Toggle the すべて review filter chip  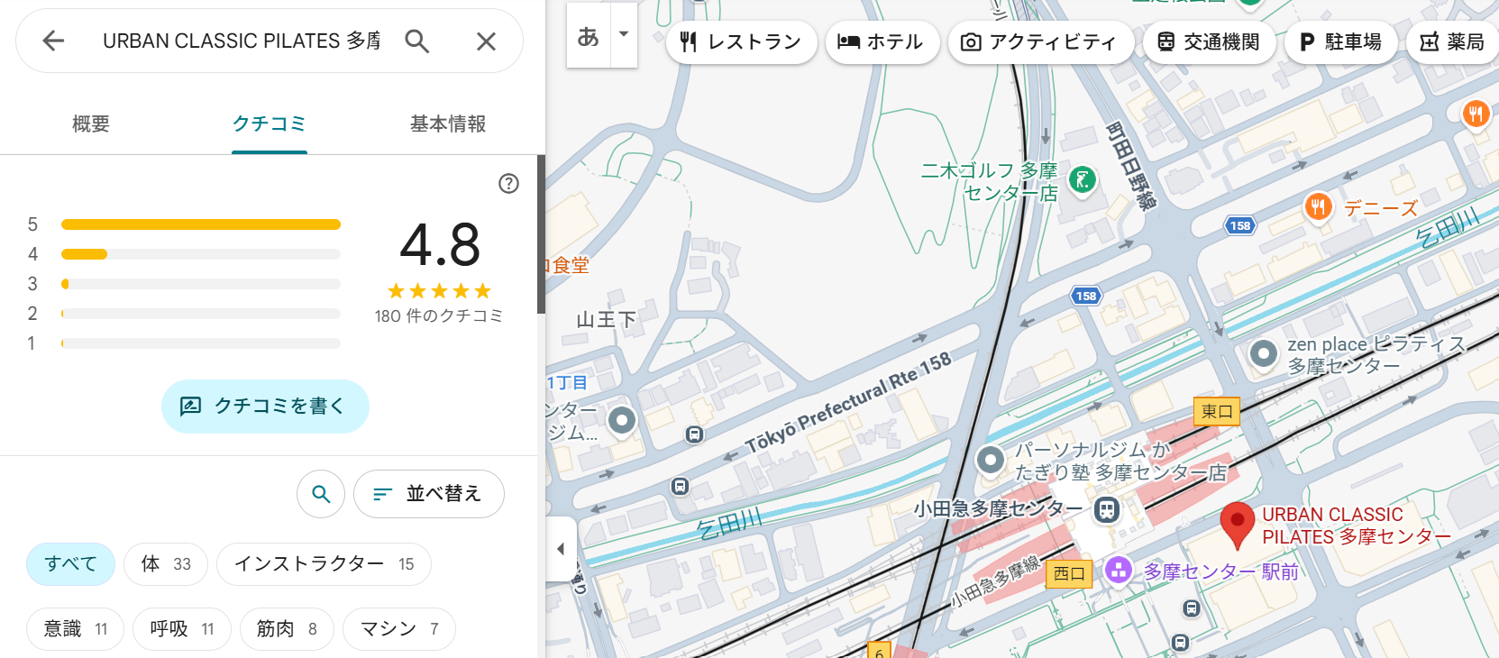tap(70, 564)
